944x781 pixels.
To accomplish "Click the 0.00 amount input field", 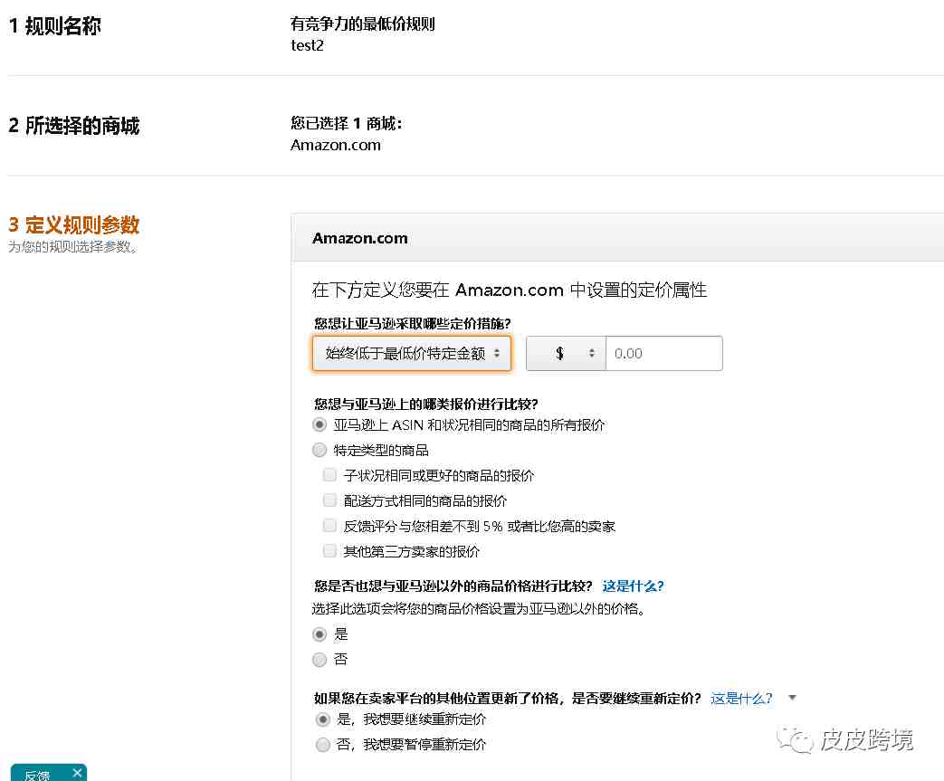I will (664, 354).
